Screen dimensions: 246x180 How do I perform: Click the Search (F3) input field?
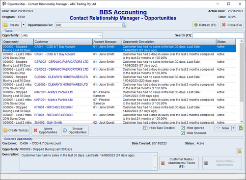[218, 35]
